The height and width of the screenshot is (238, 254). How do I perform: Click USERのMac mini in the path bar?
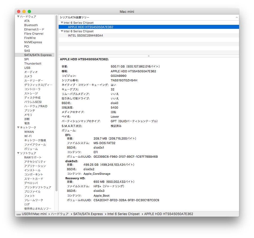click(x=34, y=214)
